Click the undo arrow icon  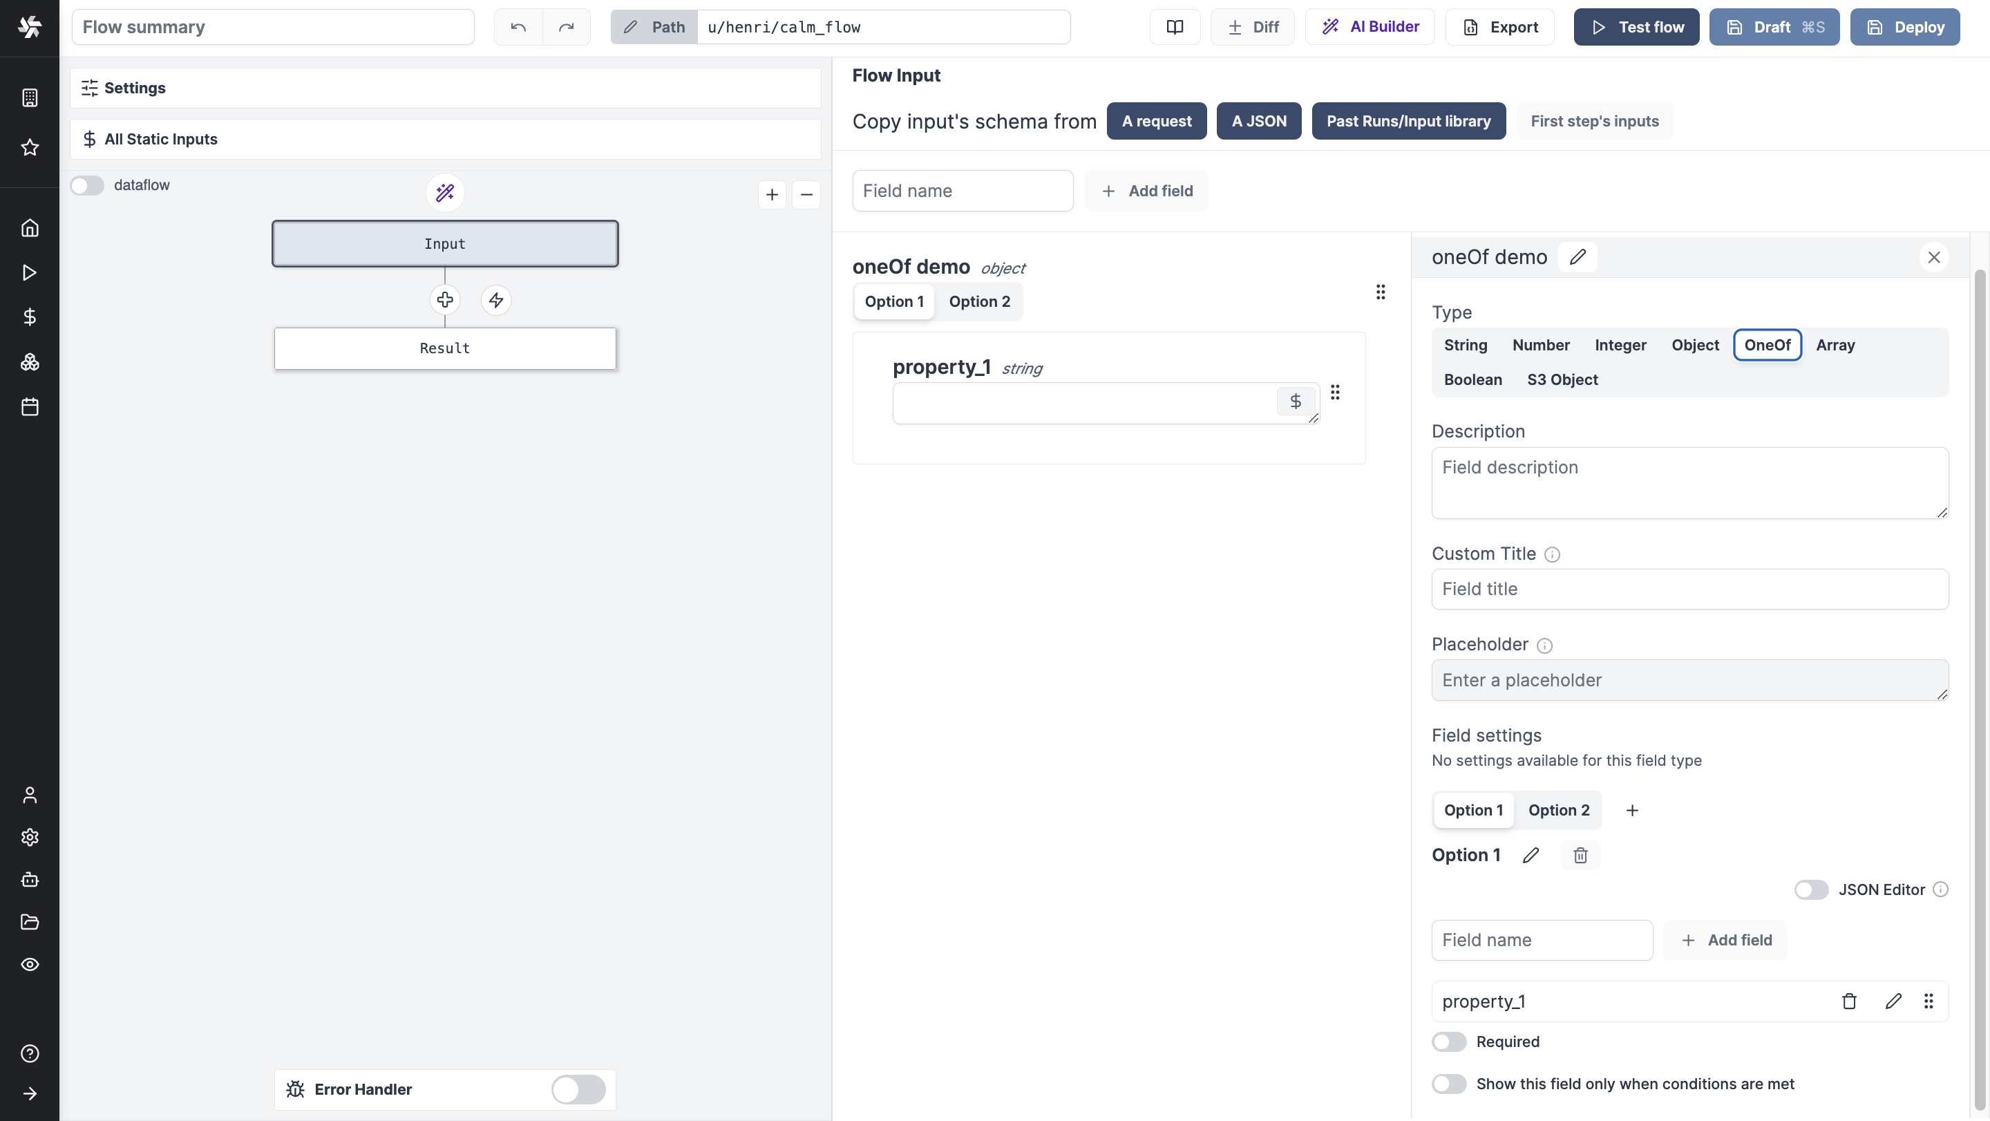coord(518,27)
